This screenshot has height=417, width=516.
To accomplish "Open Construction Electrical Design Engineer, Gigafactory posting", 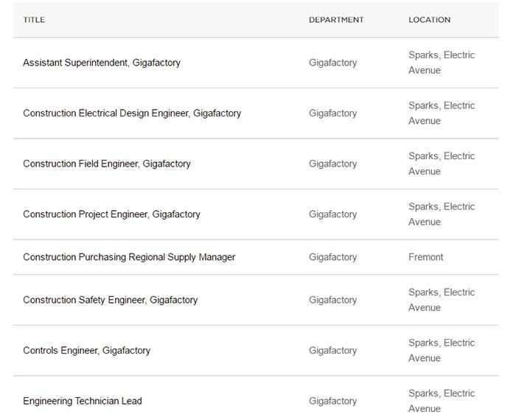I will 132,113.
